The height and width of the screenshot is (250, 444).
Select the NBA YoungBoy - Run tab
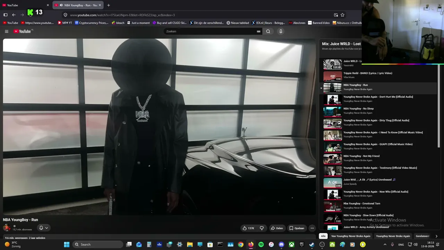pyautogui.click(x=78, y=5)
